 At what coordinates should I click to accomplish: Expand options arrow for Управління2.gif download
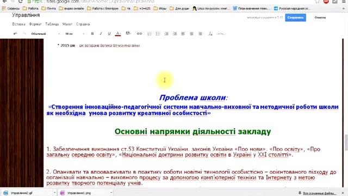click(55, 193)
